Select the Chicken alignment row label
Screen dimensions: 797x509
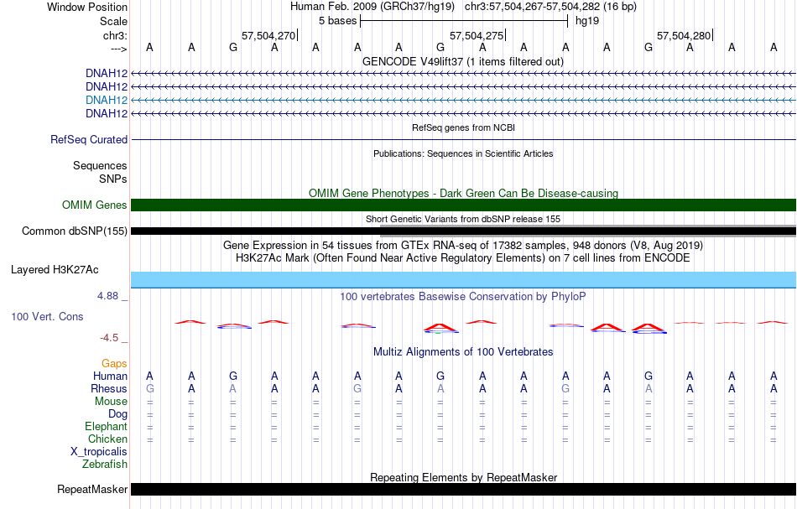tap(107, 439)
